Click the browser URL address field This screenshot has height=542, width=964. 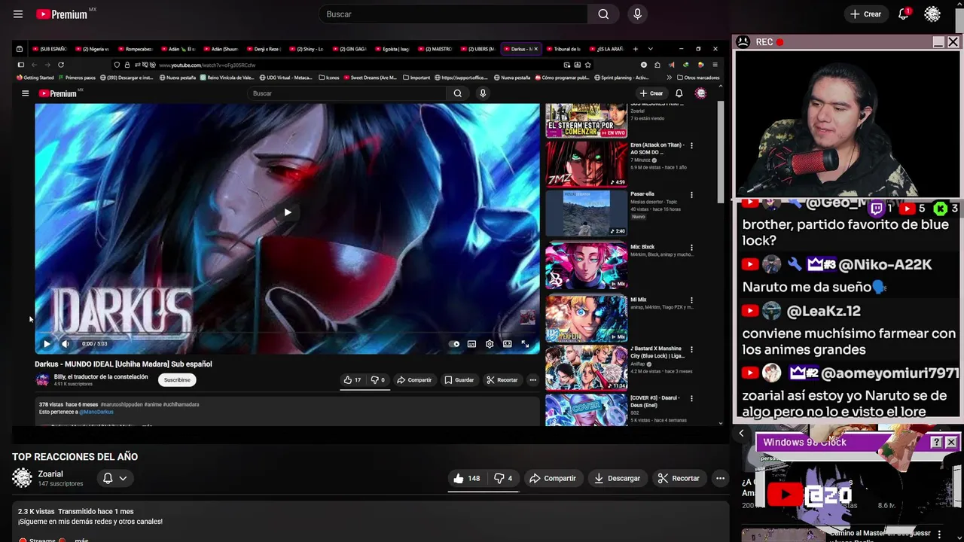click(354, 65)
